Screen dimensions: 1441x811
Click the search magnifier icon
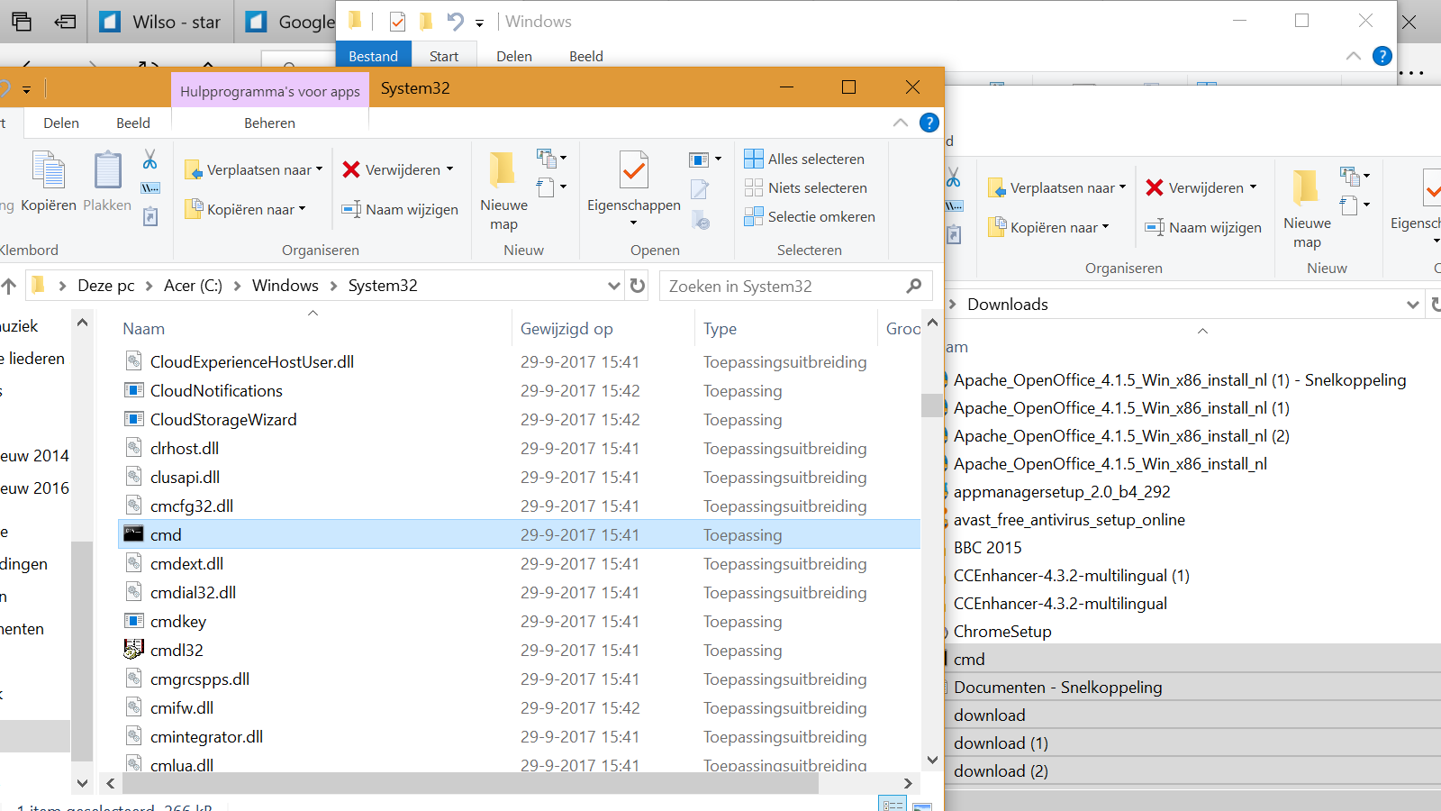click(x=914, y=286)
